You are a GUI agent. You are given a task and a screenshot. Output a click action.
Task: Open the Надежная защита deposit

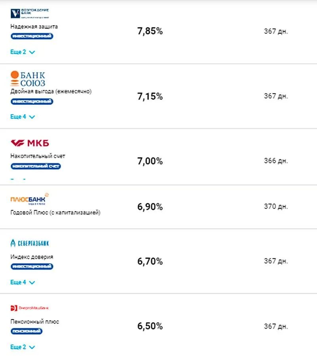[34, 27]
